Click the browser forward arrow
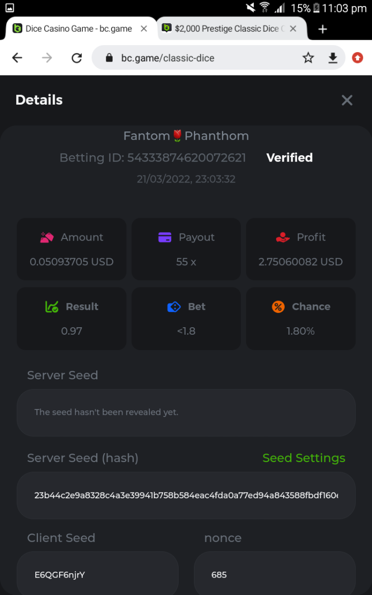Screen dimensions: 372x595 click(x=47, y=58)
